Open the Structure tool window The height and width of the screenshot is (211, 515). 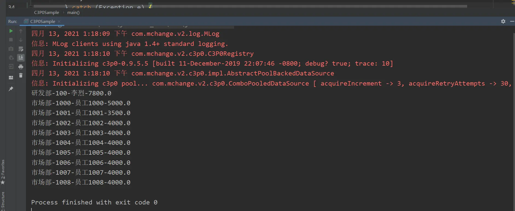pyautogui.click(x=3, y=201)
